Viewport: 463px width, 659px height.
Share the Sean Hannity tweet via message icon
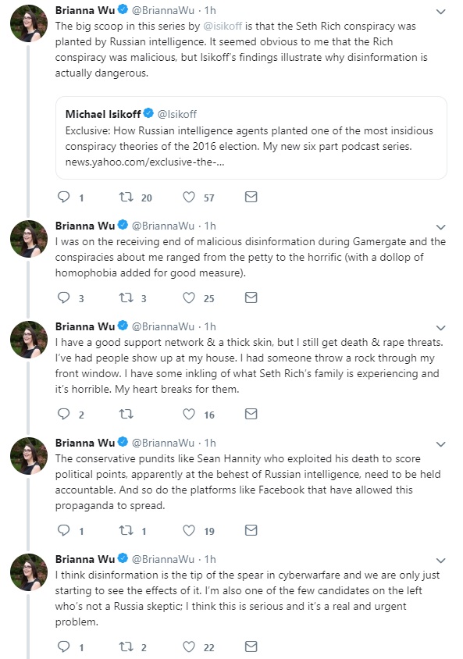251,530
